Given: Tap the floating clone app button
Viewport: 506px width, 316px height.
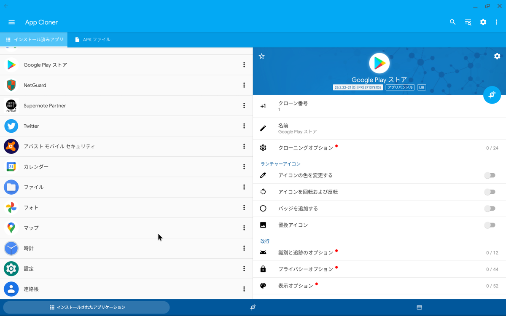Looking at the screenshot, I should pyautogui.click(x=492, y=95).
